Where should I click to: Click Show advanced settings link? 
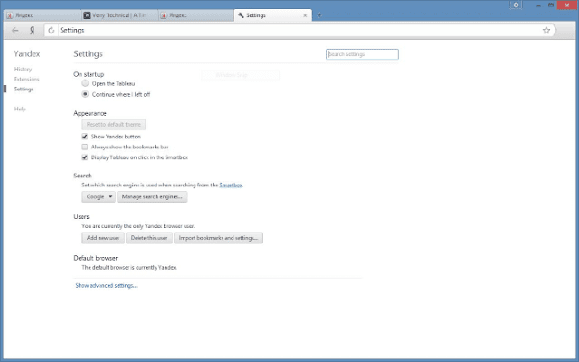(107, 286)
